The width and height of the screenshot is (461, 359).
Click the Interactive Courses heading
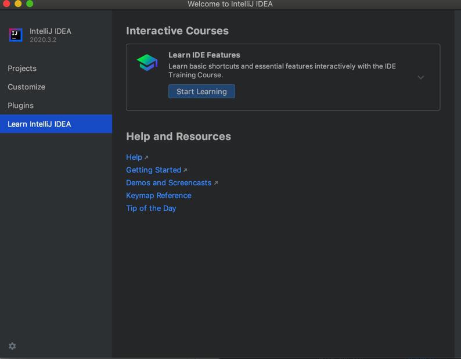click(x=177, y=31)
